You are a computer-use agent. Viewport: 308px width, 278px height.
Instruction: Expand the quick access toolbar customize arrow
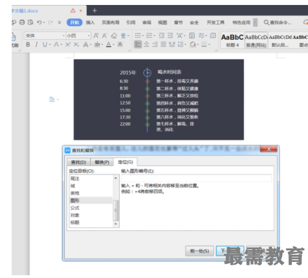tap(59, 23)
